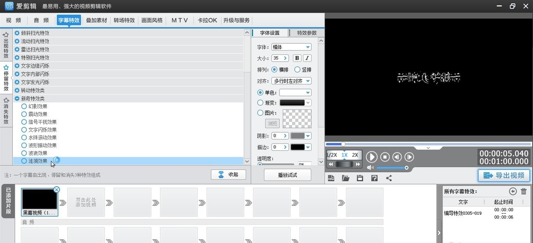Click the 播放试试 preview button
This screenshot has width=533, height=243.
click(x=287, y=175)
